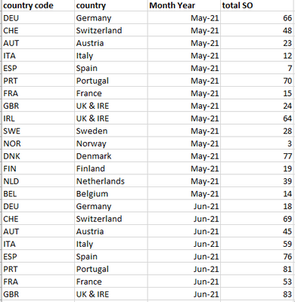Select the Portugal cell in May-21 rows

pos(111,81)
